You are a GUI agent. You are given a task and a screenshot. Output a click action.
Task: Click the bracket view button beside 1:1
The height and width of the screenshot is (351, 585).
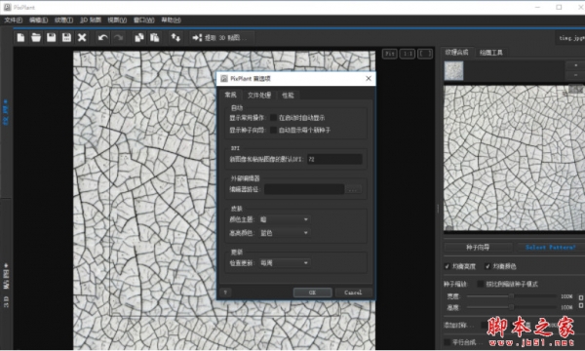(425, 54)
